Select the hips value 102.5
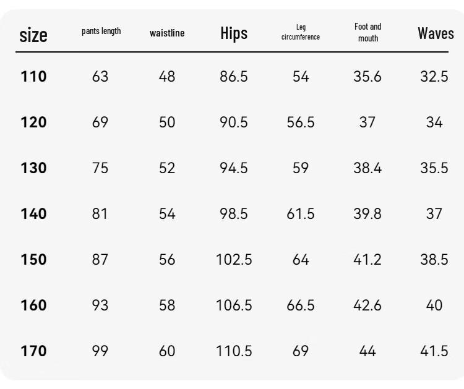464x389 pixels. tap(234, 260)
